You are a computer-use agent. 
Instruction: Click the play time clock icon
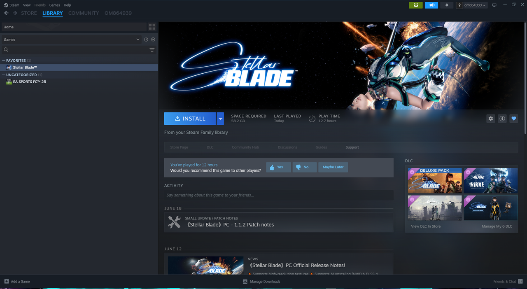click(x=312, y=119)
